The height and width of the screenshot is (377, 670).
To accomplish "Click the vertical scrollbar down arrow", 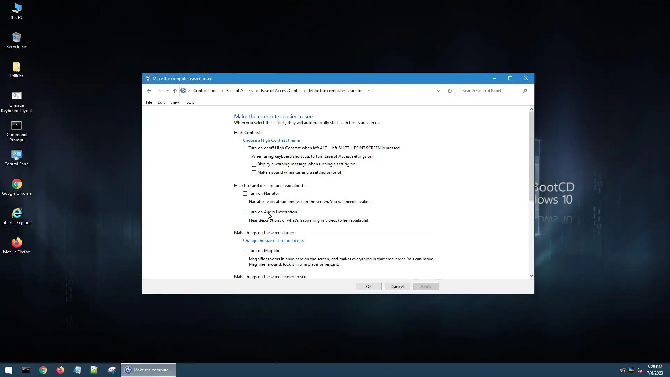I will point(531,276).
